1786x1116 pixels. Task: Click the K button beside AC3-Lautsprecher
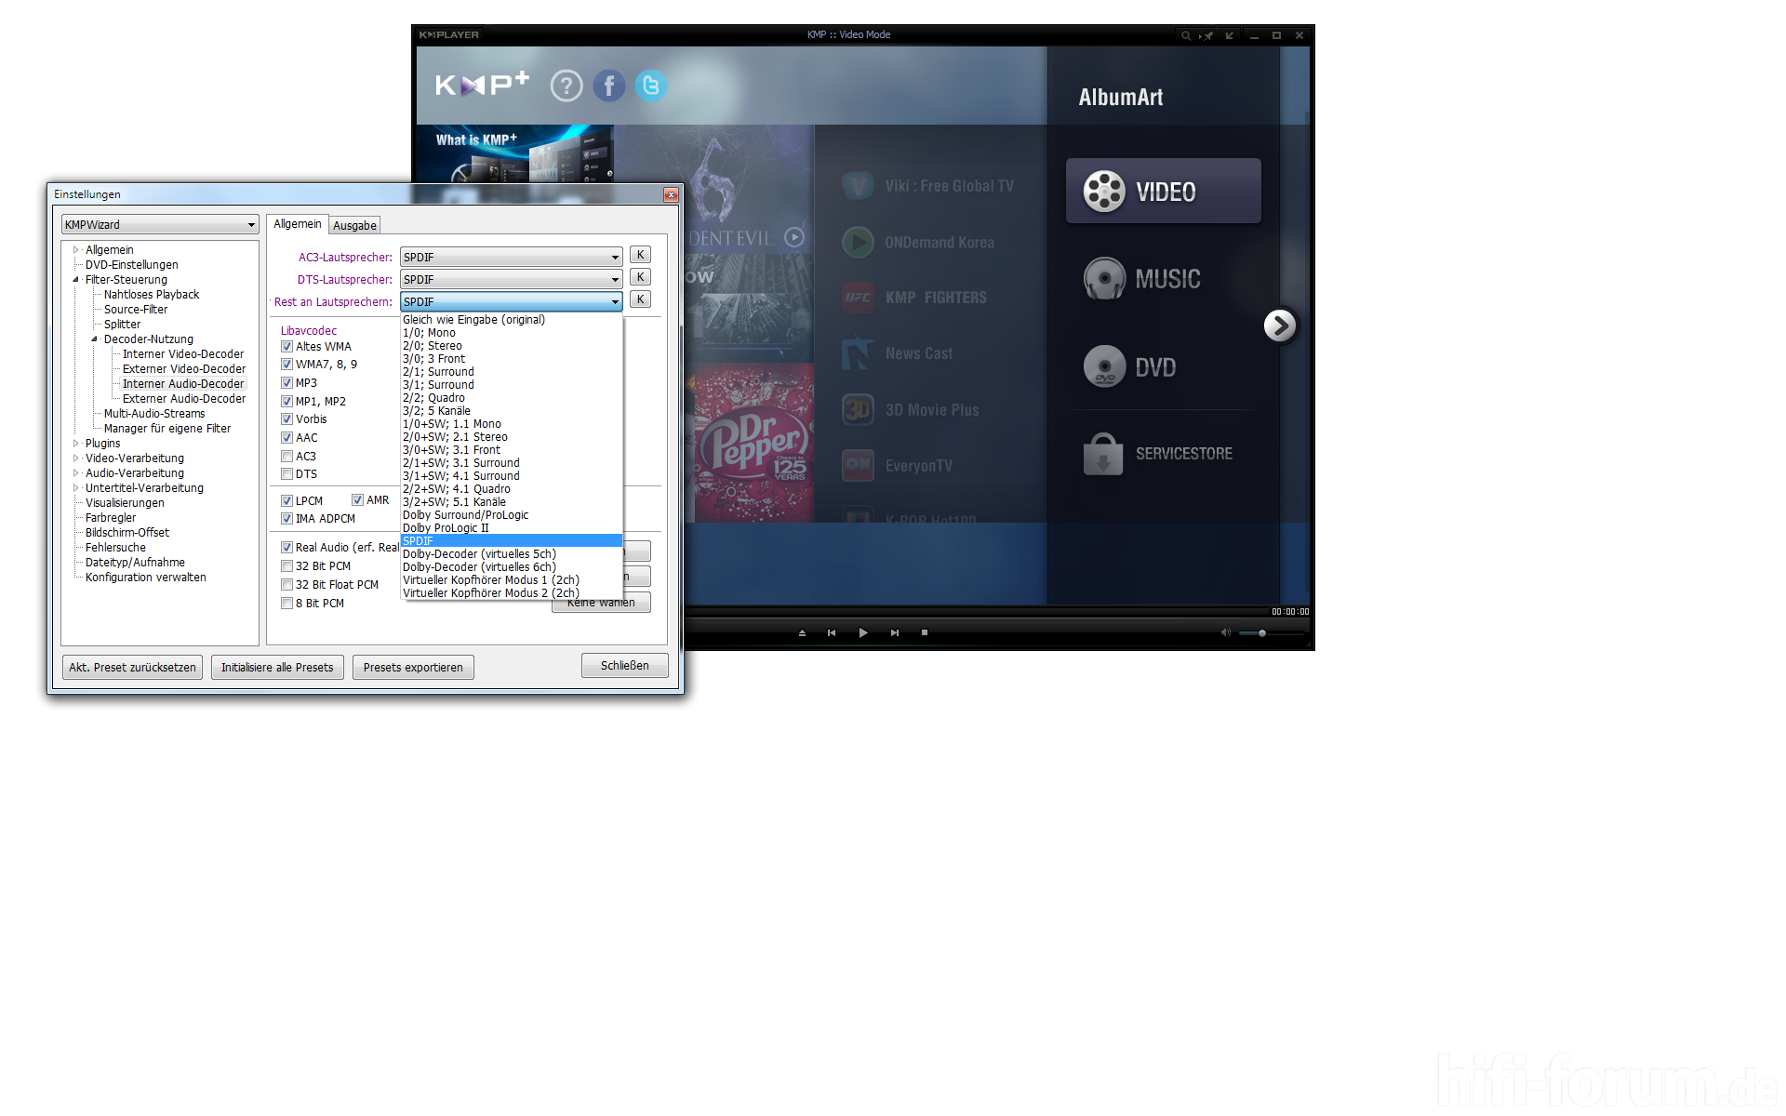tap(640, 255)
